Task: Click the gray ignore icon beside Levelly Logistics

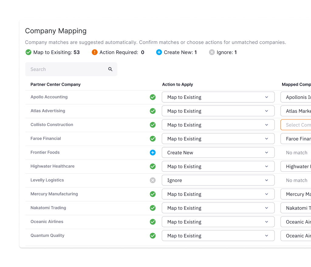Action: (153, 180)
